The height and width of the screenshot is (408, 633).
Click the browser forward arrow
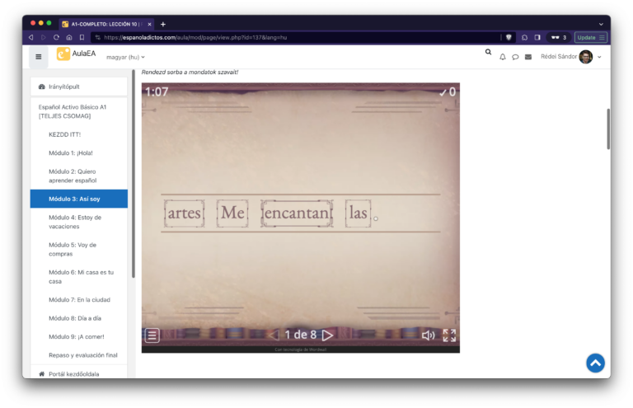tap(44, 38)
